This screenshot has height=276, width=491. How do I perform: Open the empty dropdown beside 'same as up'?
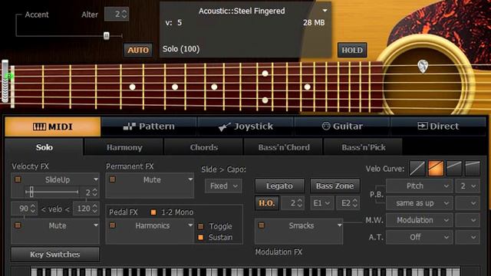tap(467, 203)
